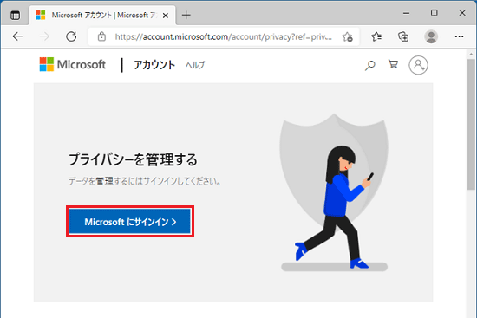This screenshot has height=318, width=477.
Task: Open the ヘルプ menu item
Action: pos(195,65)
